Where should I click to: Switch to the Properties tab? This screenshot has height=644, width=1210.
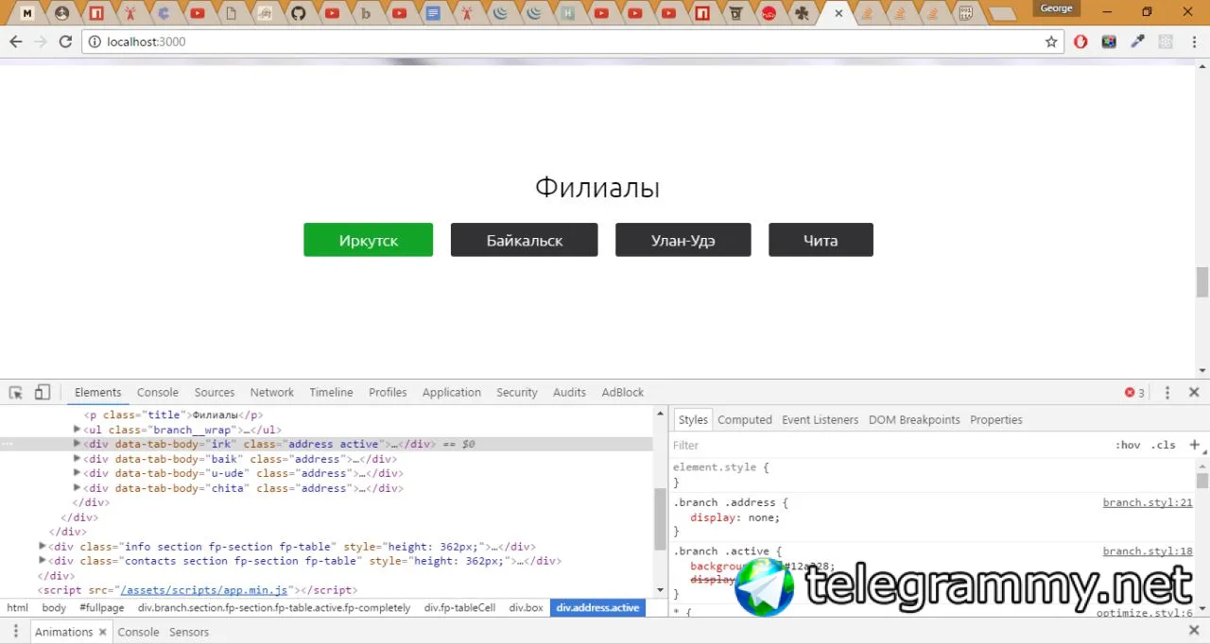coord(996,420)
